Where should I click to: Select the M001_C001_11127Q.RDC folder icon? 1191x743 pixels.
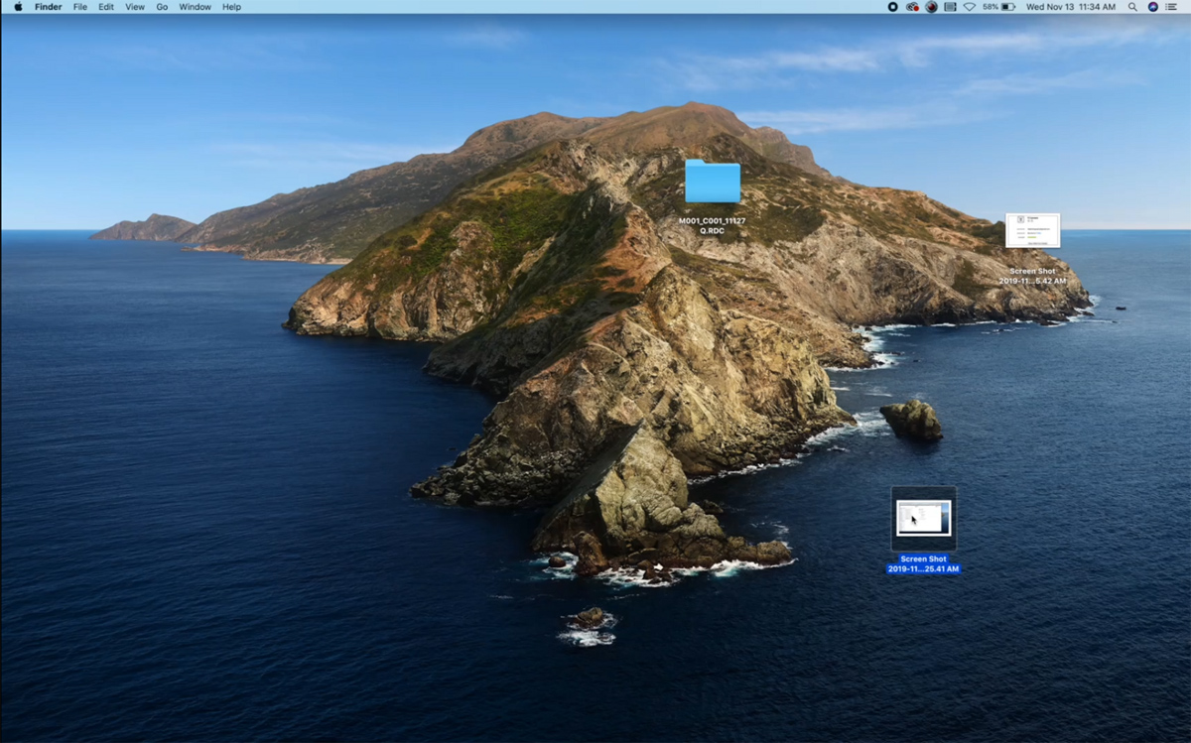713,182
